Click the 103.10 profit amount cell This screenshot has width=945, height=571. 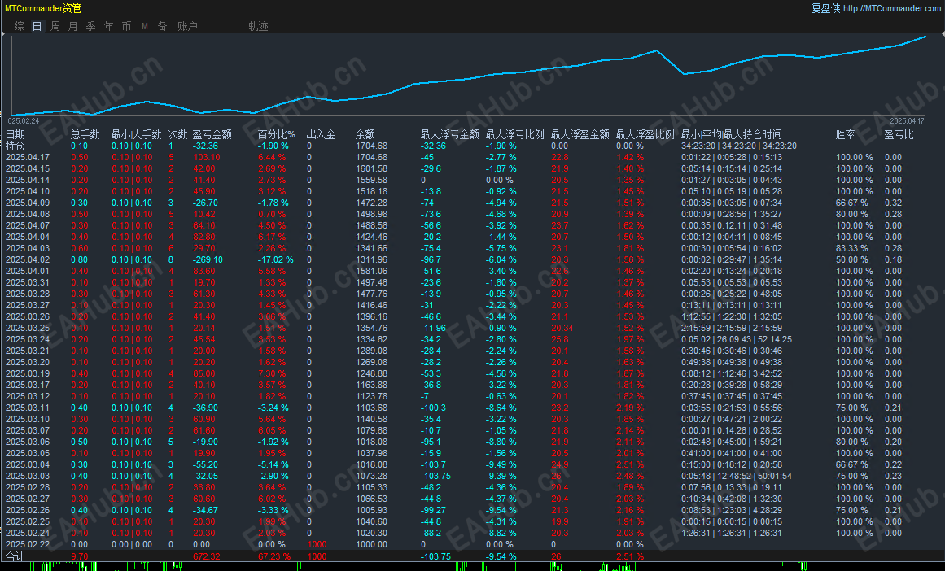[x=207, y=157]
